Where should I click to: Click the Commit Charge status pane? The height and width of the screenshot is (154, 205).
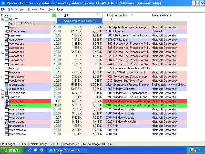click(x=44, y=144)
